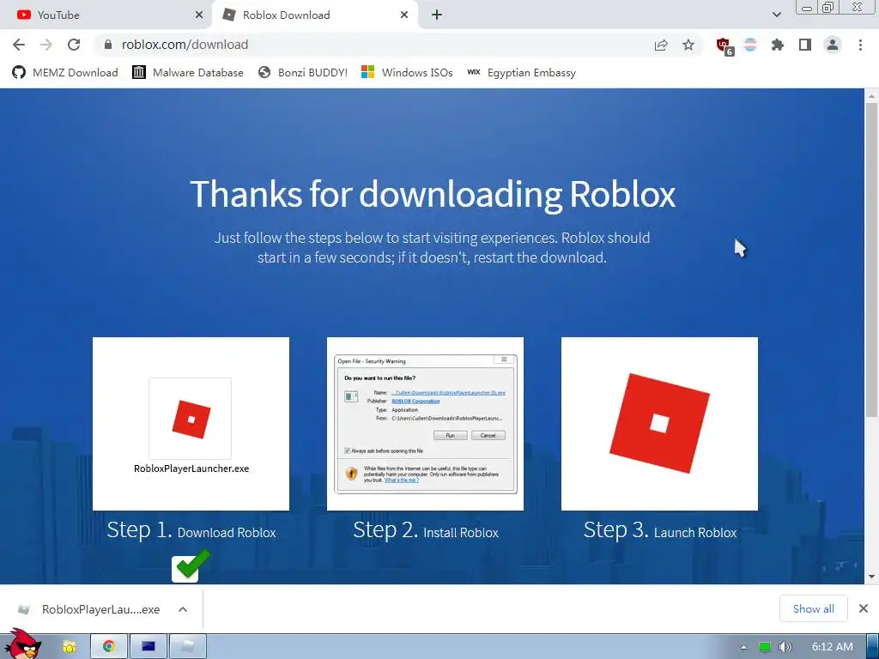Open the volume speaker tray icon

785,647
